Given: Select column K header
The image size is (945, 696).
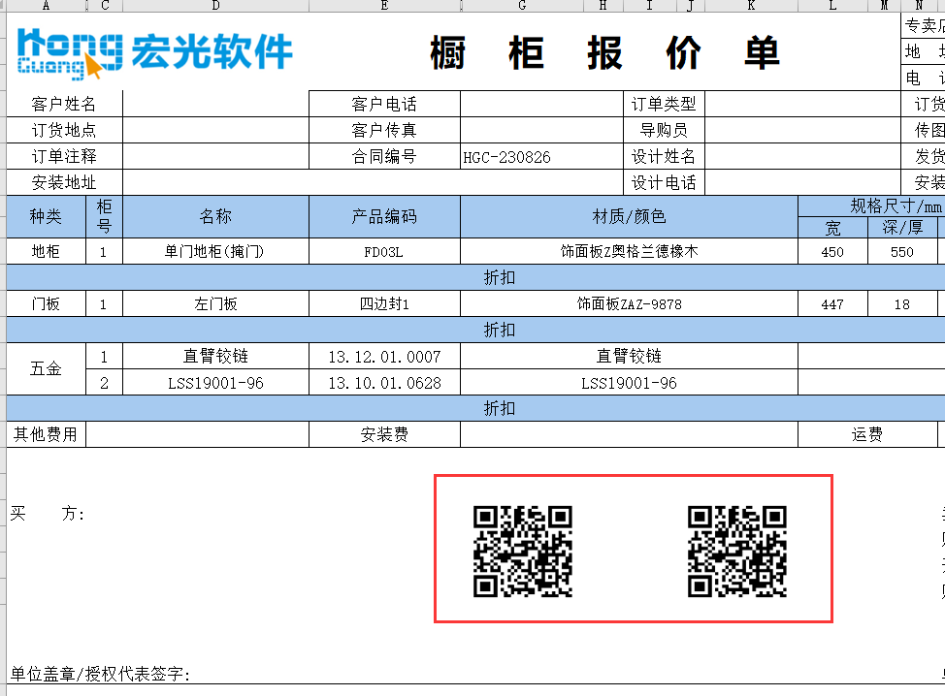Looking at the screenshot, I should click(x=751, y=6).
